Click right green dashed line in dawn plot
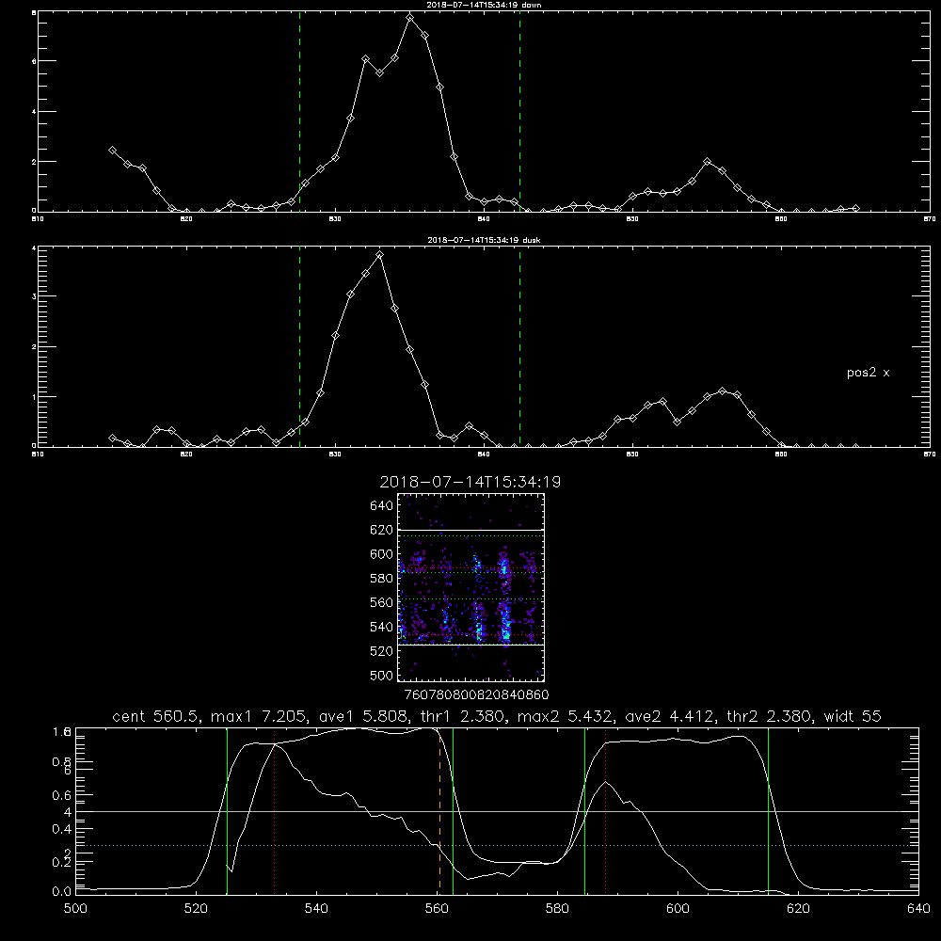Viewport: 941px width, 941px height. pos(519,111)
